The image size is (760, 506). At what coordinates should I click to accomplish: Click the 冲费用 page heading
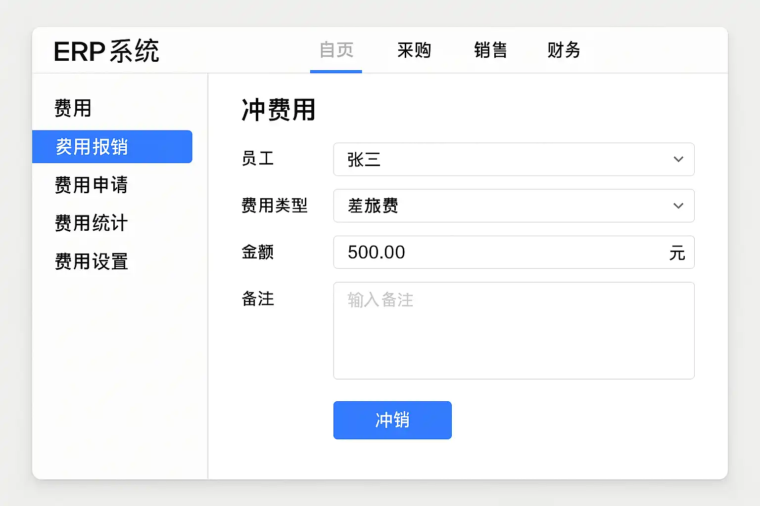tap(278, 110)
